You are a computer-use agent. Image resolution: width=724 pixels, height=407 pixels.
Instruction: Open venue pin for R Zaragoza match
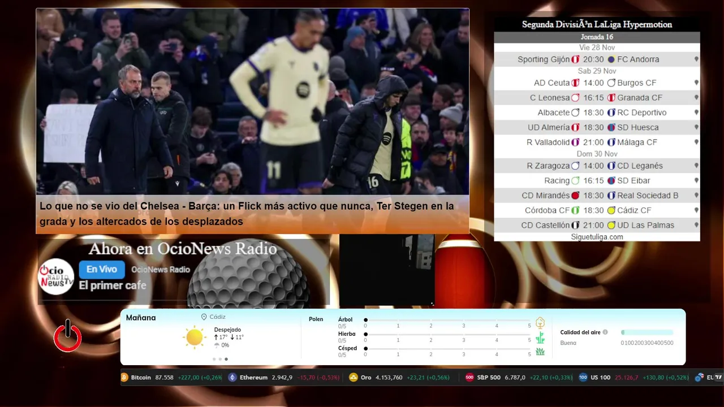[x=696, y=166]
